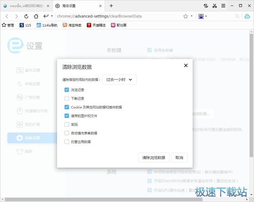Screen dimensions: 254x202
Task: Click the sliders icon beside 基本设置
Action: point(20,70)
